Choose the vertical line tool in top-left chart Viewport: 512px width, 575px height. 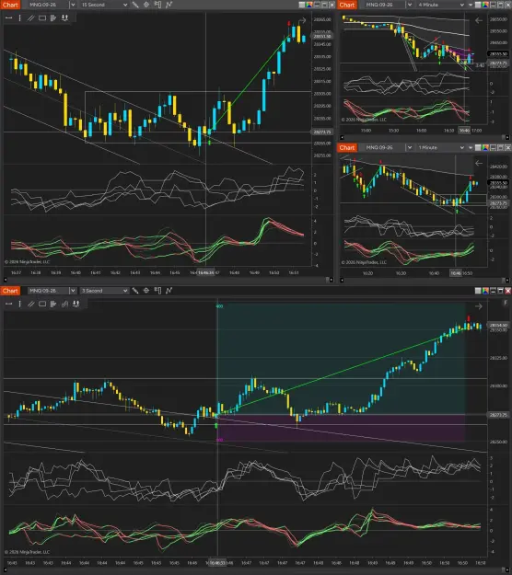pos(19,17)
